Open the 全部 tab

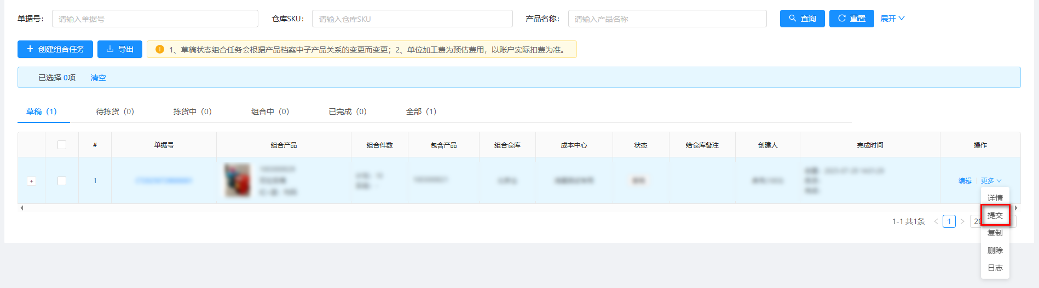point(421,111)
